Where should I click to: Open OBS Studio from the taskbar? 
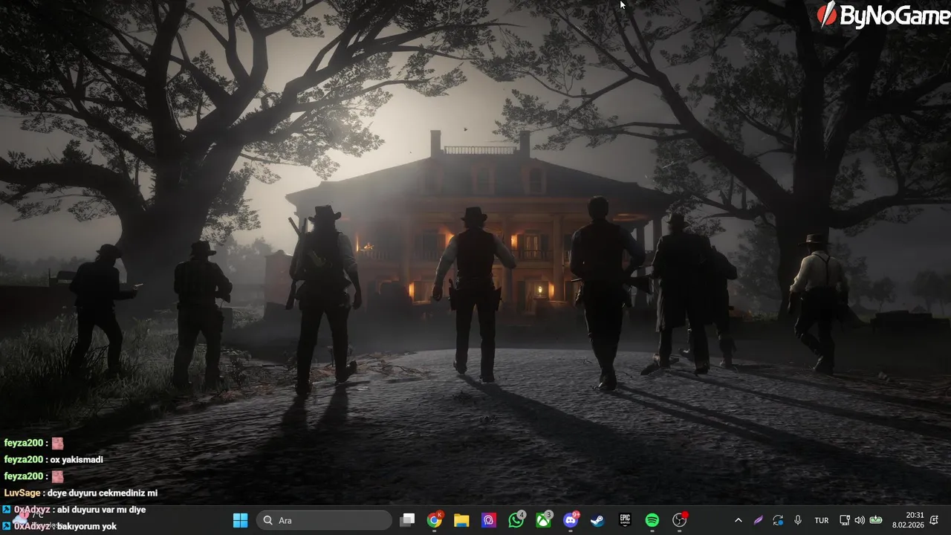[680, 520]
